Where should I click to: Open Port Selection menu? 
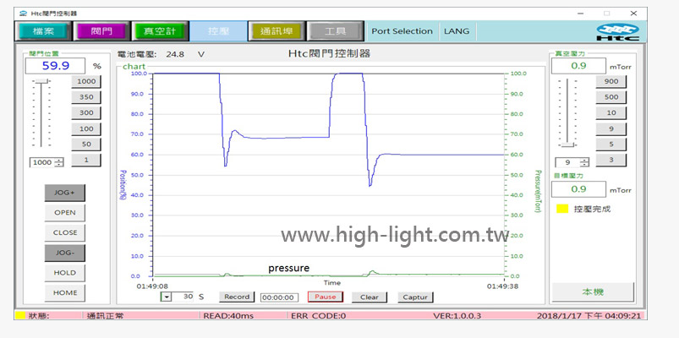[402, 31]
